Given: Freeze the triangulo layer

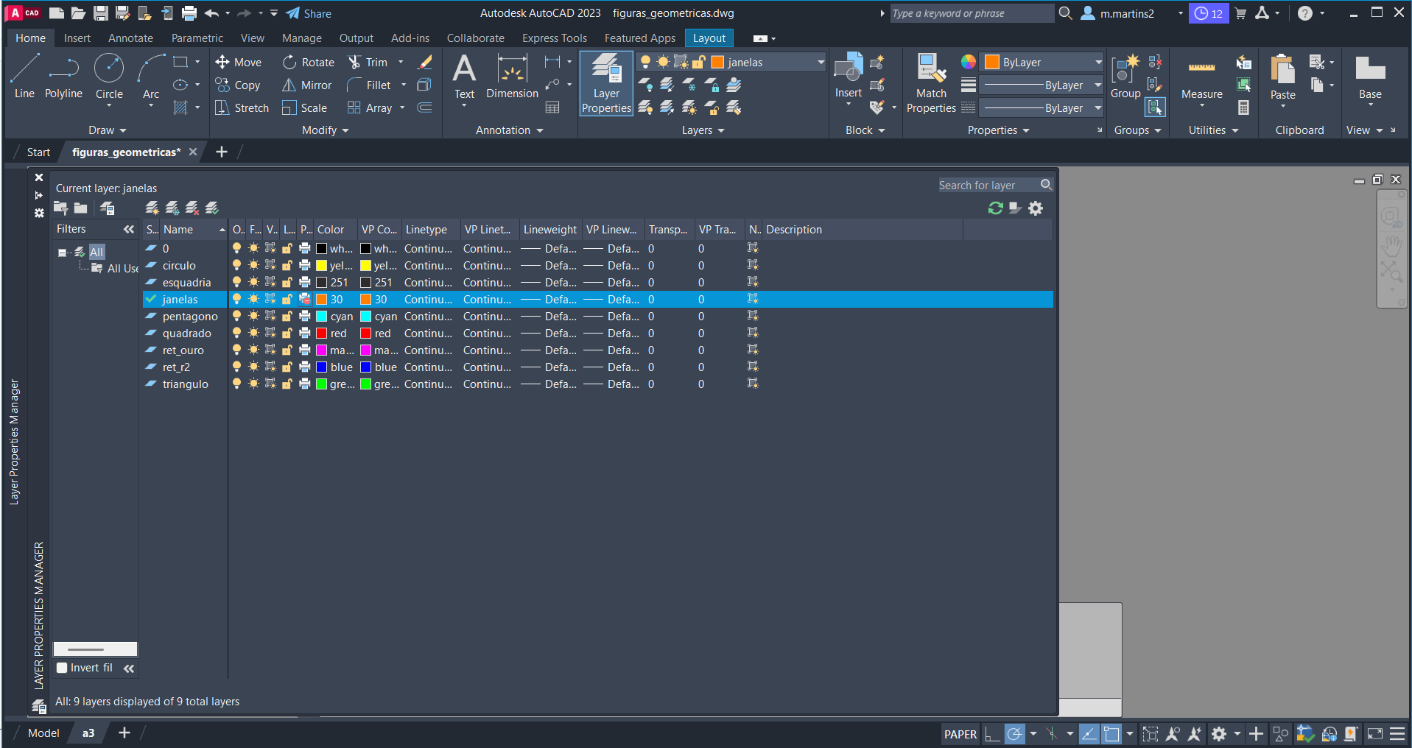Looking at the screenshot, I should (x=253, y=384).
